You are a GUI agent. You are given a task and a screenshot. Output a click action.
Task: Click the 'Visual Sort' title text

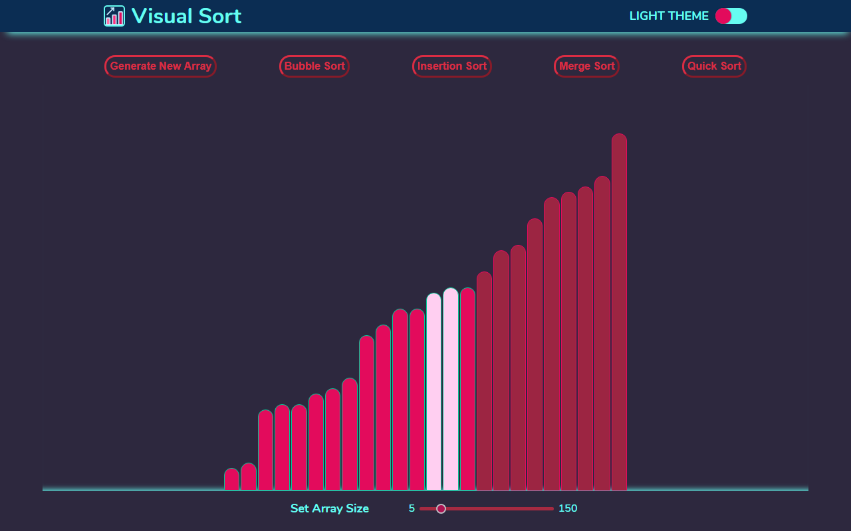(187, 16)
